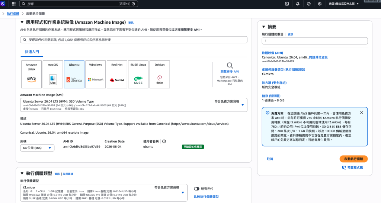Switch to the 快速入門 tab
Screen dimensions: 381x203
pos(32,52)
